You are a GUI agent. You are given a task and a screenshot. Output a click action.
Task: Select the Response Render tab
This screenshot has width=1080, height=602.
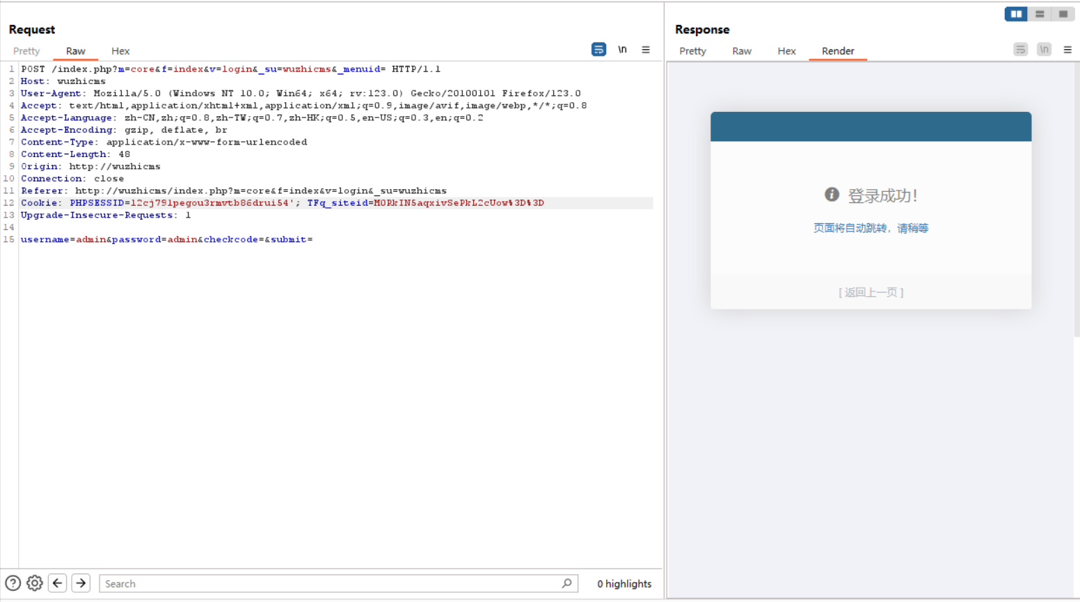tap(838, 51)
